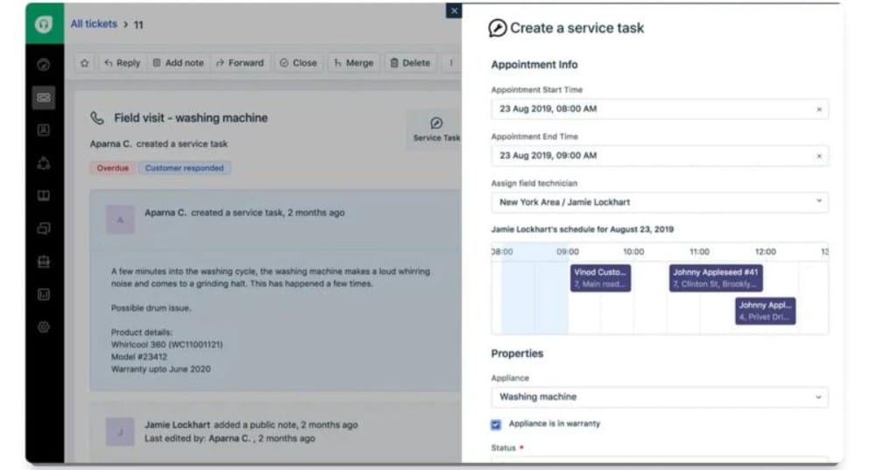Viewport: 870px width, 470px height.
Task: Click the 10:00 time label in schedule
Action: click(633, 251)
